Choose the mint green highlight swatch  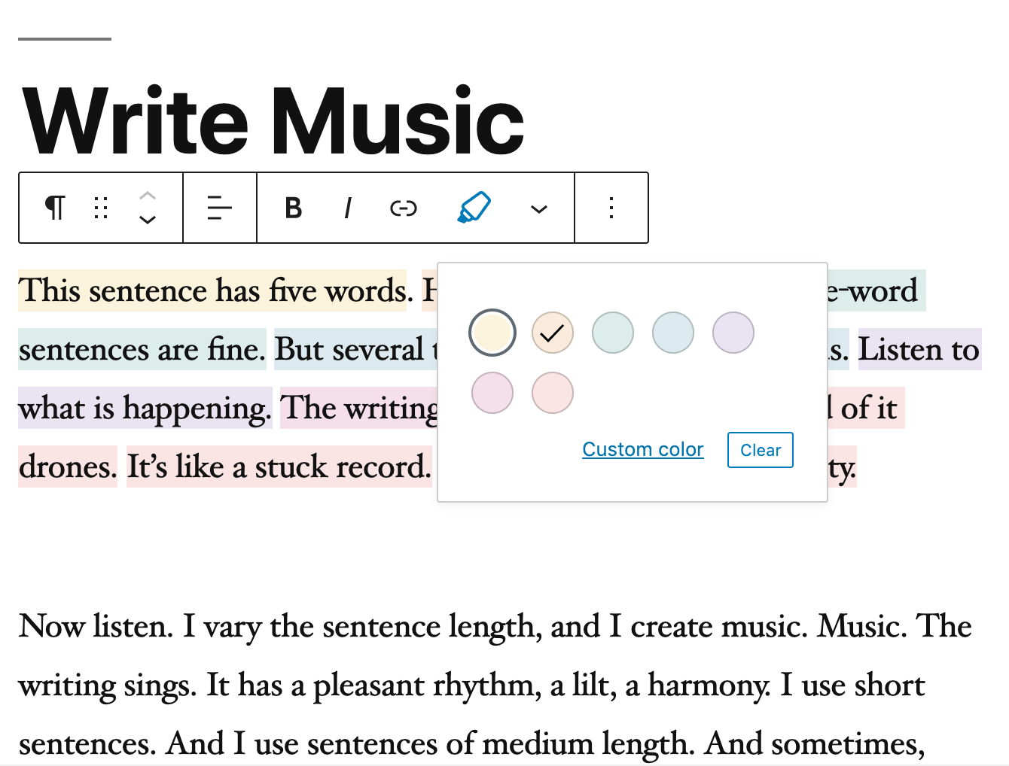coord(613,333)
